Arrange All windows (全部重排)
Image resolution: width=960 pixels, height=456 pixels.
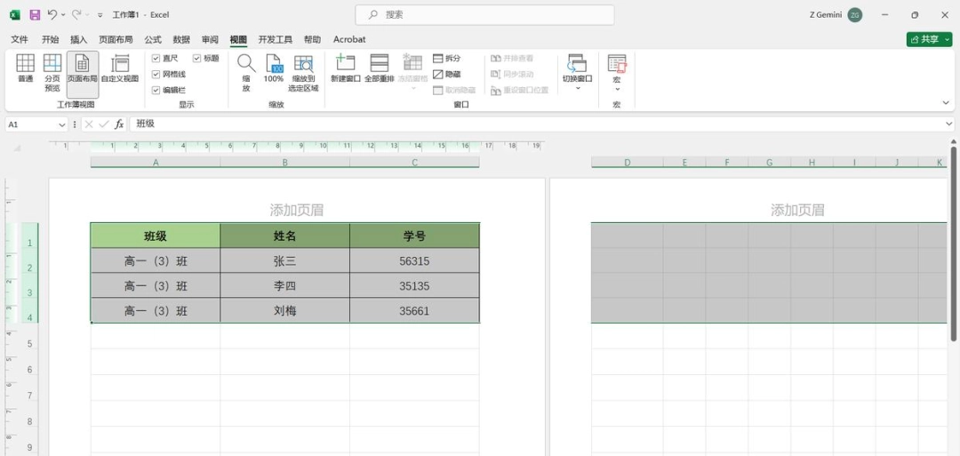coord(379,68)
